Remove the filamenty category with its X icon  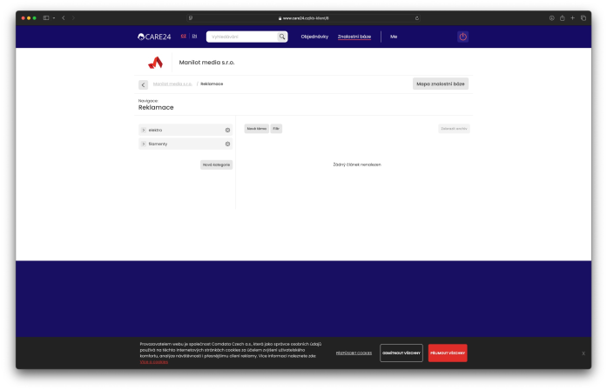[x=227, y=144]
